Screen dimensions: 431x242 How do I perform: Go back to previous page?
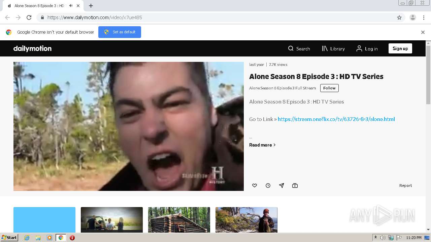(x=7, y=17)
